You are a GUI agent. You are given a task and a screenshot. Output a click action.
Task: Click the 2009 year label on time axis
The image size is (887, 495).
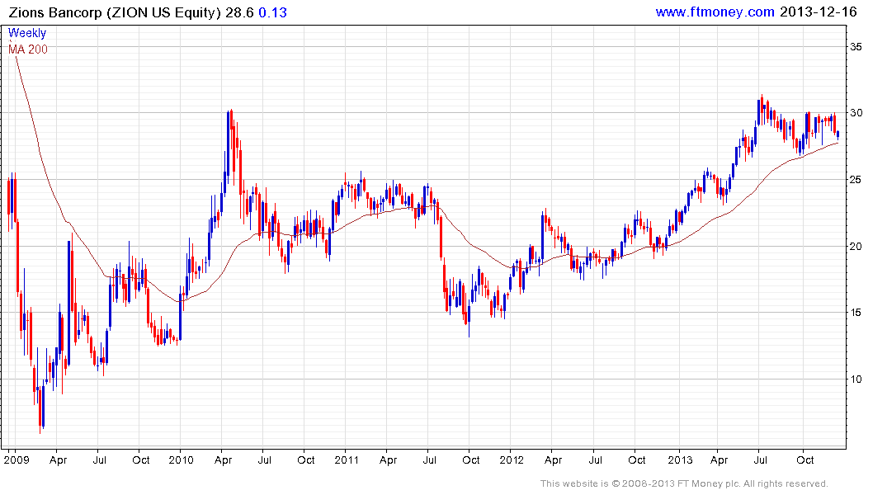point(17,460)
